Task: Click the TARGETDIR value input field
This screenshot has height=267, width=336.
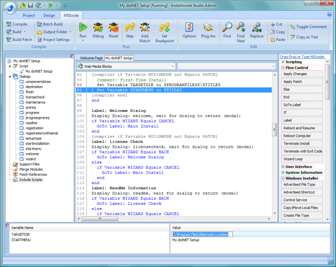Action: [x=202, y=234]
